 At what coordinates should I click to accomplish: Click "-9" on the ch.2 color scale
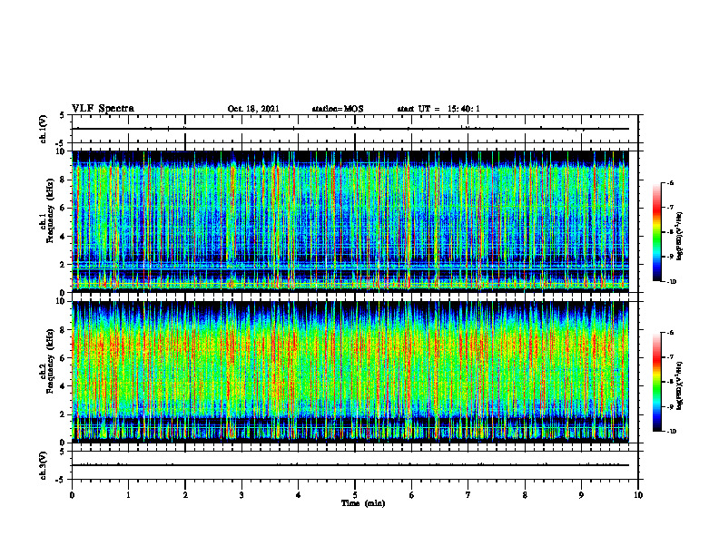click(x=671, y=406)
